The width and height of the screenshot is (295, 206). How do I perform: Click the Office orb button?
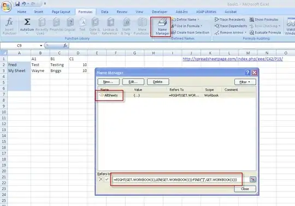click(6, 6)
